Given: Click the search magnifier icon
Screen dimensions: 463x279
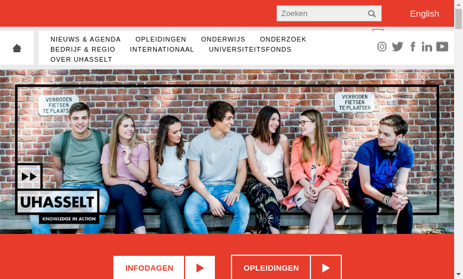Looking at the screenshot, I should 372,14.
